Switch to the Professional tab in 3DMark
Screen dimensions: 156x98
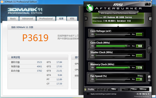pos(46,19)
